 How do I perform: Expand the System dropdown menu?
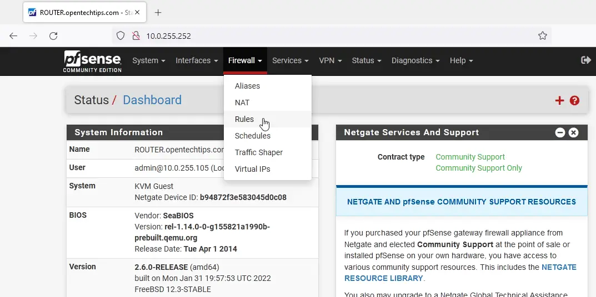[148, 60]
